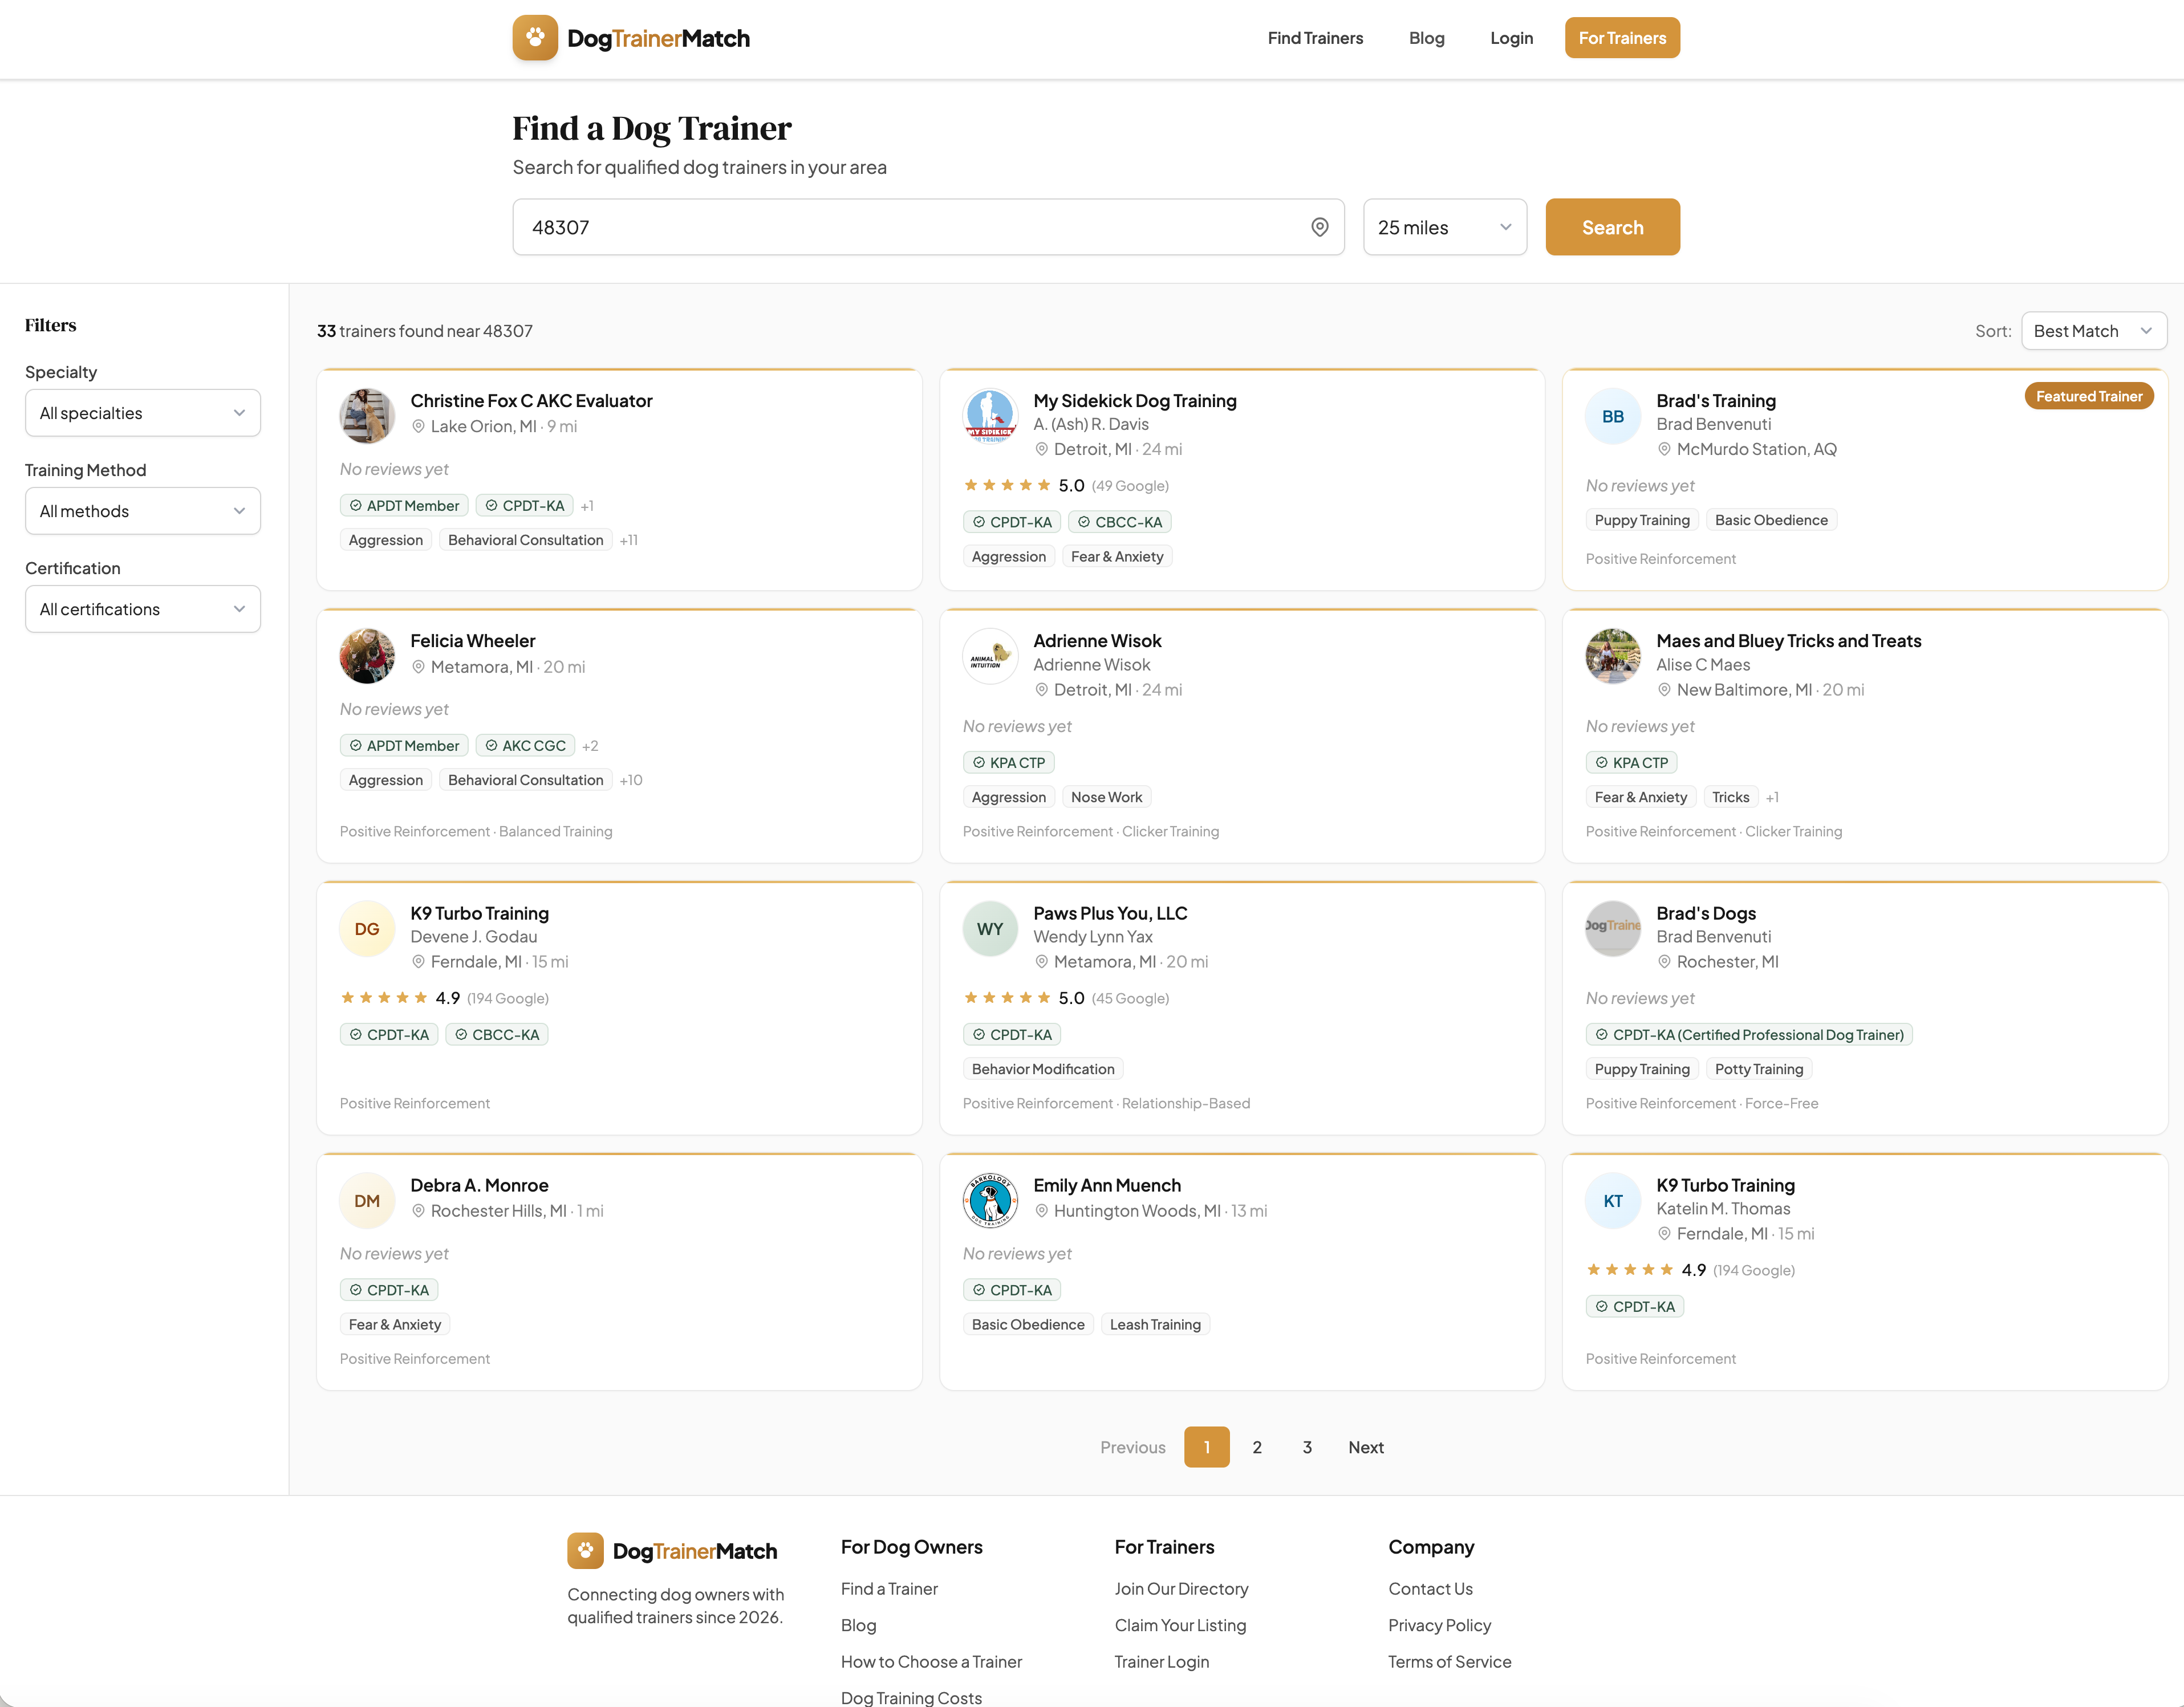Click the DG avatar for K9 Turbo Training
Screen dimensions: 2184x1707
click(x=367, y=929)
